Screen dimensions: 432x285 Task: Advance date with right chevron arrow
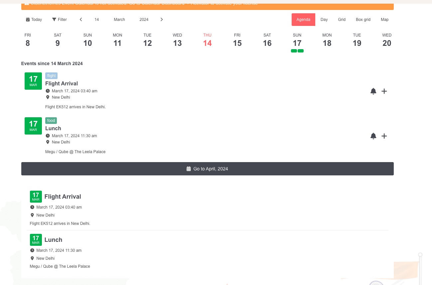pyautogui.click(x=162, y=20)
